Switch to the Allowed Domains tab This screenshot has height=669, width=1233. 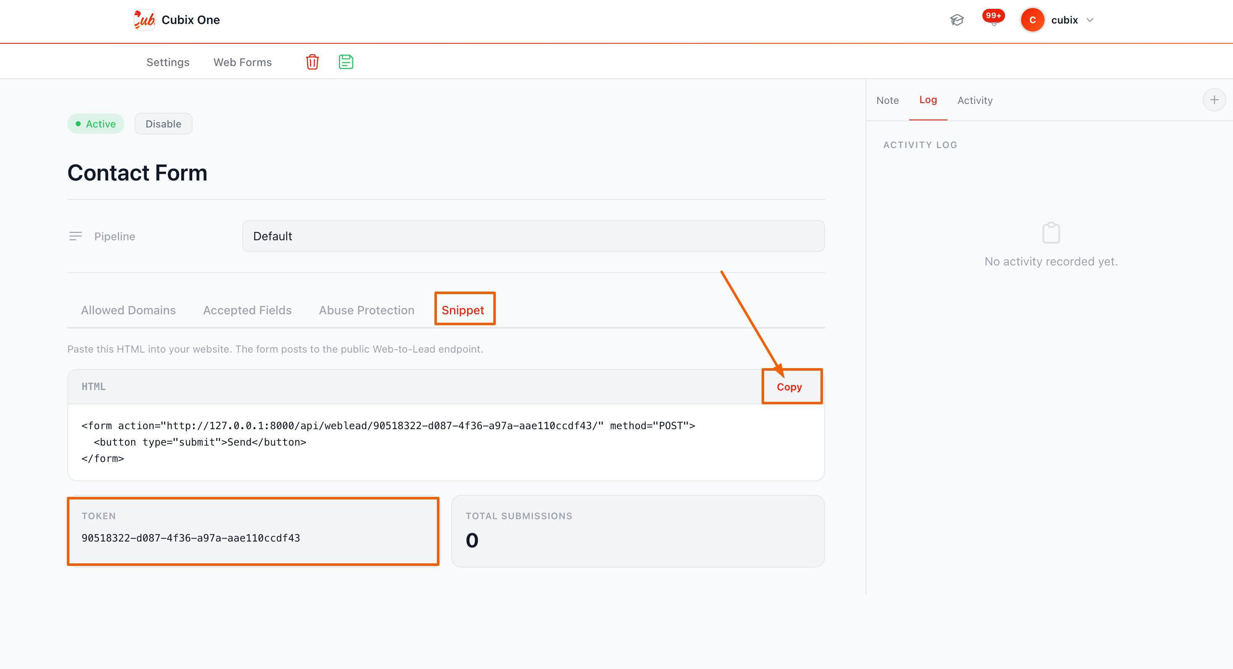[128, 311]
